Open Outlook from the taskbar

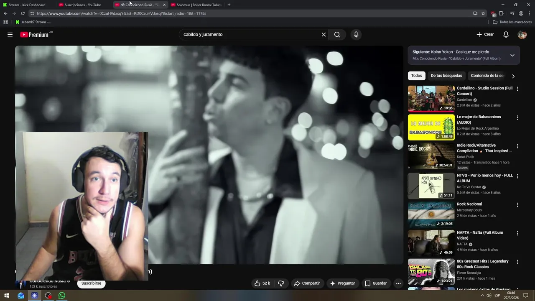click(x=20, y=296)
